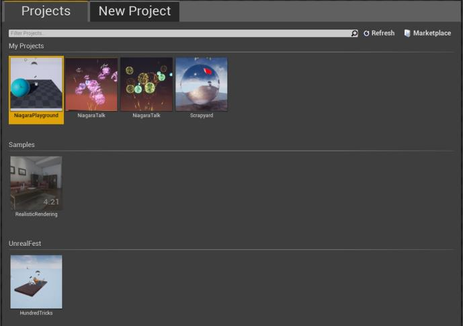The image size is (463, 326).
Task: Click the Marketplace bag icon
Action: (x=407, y=33)
